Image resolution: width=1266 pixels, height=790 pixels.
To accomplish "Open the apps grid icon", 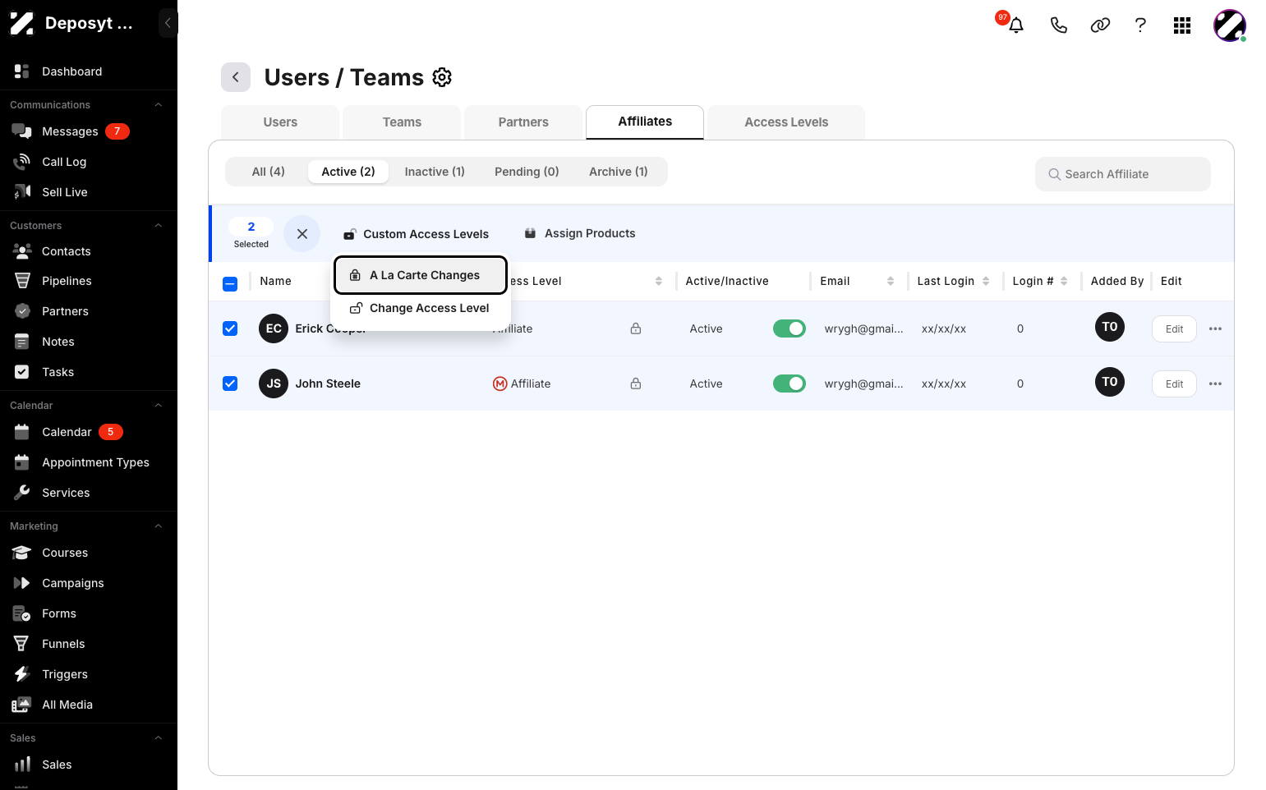I will click(1182, 25).
